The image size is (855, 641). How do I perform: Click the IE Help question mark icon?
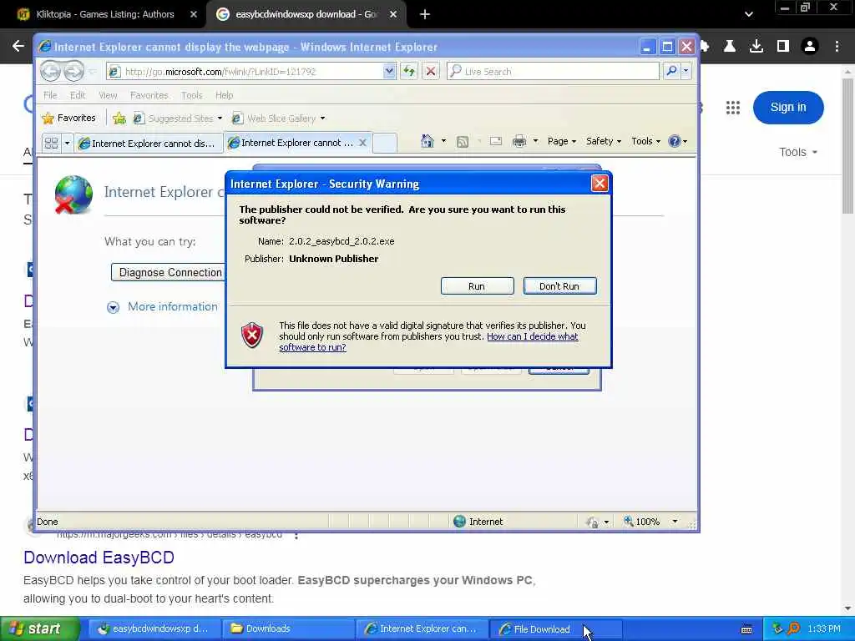[675, 141]
